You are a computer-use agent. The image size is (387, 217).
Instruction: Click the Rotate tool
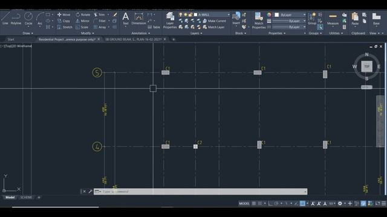tap(83, 14)
